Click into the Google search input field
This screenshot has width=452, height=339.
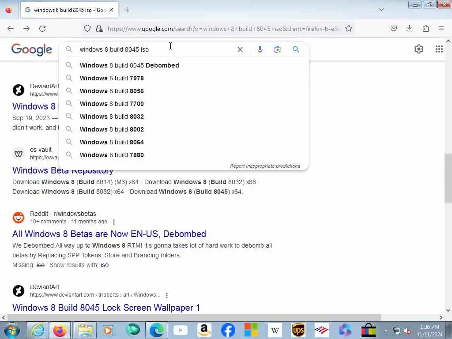pos(156,49)
